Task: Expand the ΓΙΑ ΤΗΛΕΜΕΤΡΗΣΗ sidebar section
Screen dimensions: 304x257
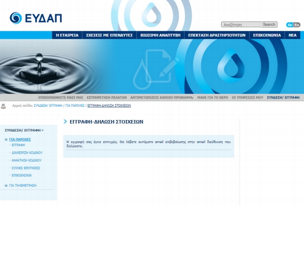Action: (23, 185)
